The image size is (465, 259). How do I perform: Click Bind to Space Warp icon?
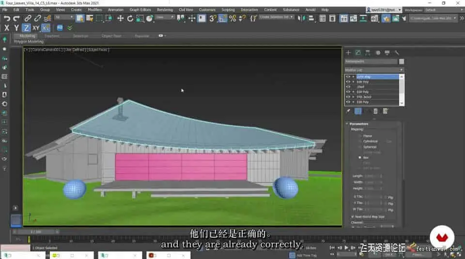click(47, 18)
